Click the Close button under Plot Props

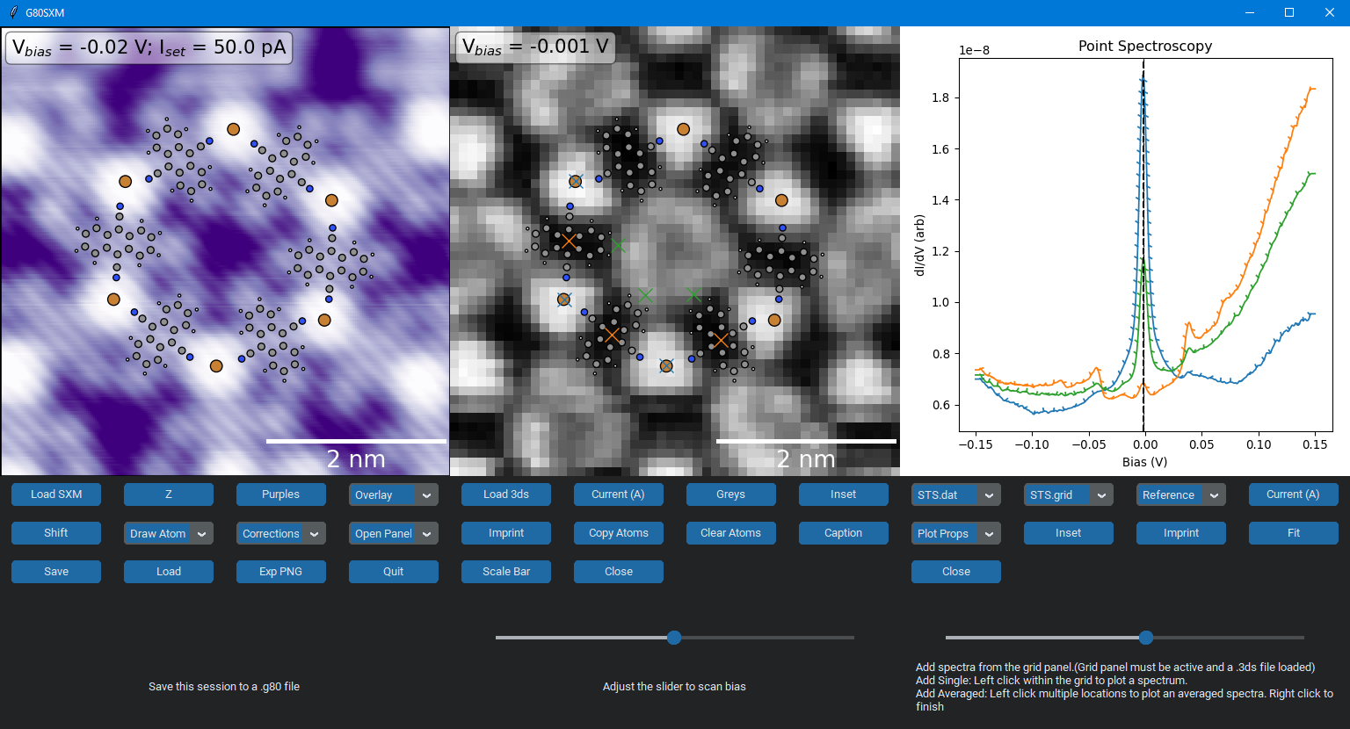pyautogui.click(x=956, y=572)
